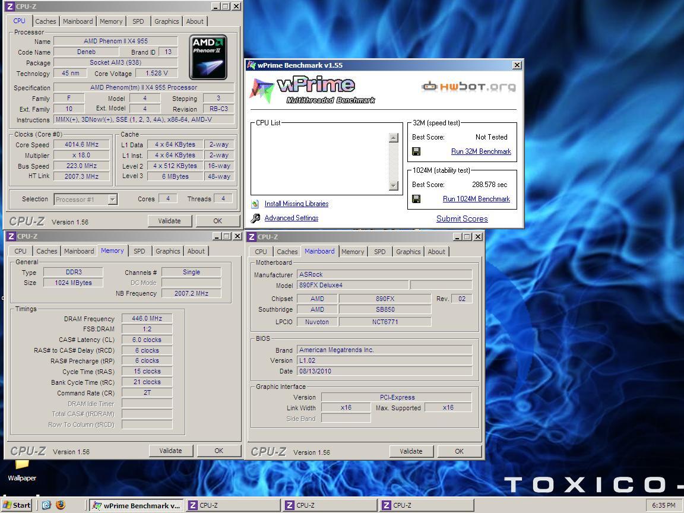Open SPD tab in top CPU-Z window
This screenshot has height=513, width=684.
[x=138, y=21]
